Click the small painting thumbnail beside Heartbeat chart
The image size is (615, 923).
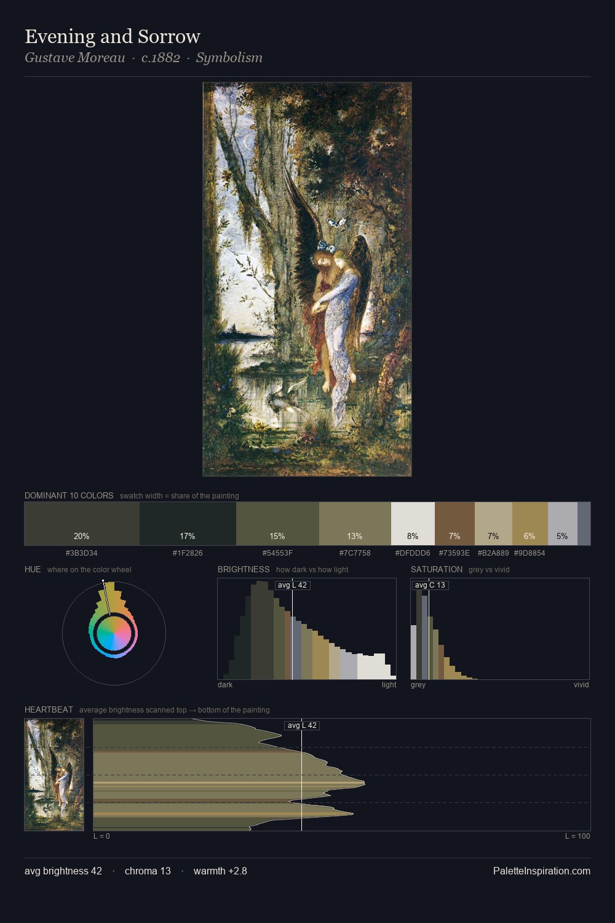(54, 775)
